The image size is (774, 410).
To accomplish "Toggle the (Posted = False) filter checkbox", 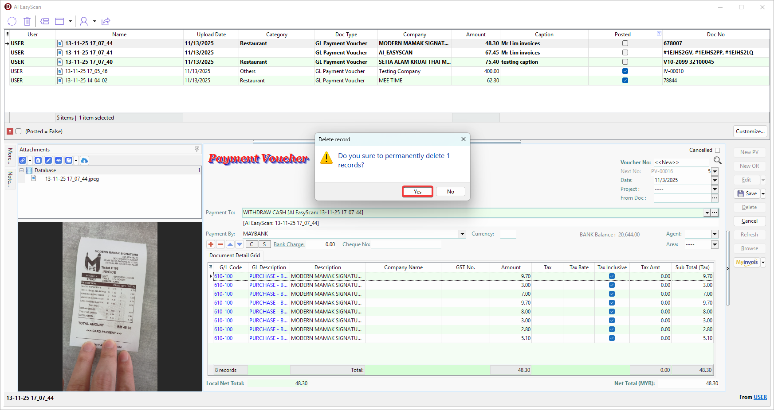I will [x=19, y=132].
